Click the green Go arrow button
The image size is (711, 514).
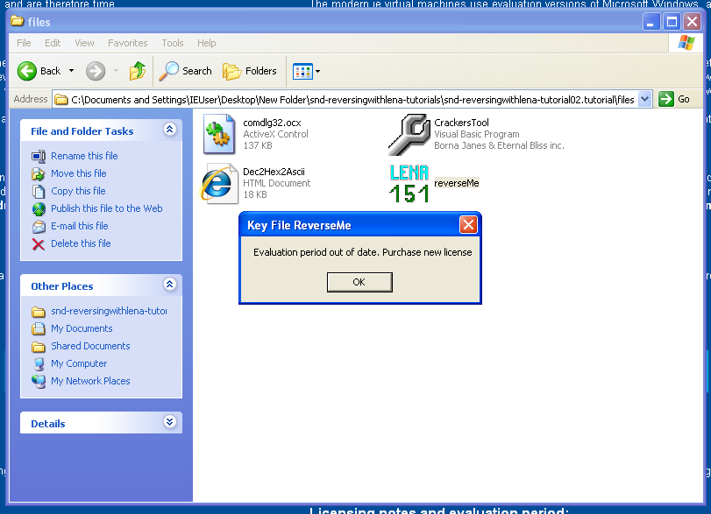pyautogui.click(x=666, y=99)
